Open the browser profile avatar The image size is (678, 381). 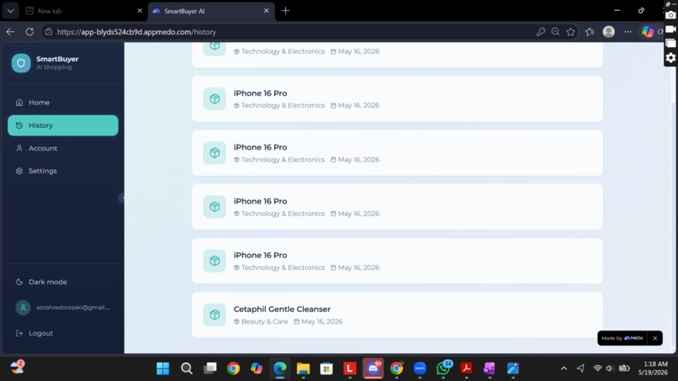609,32
